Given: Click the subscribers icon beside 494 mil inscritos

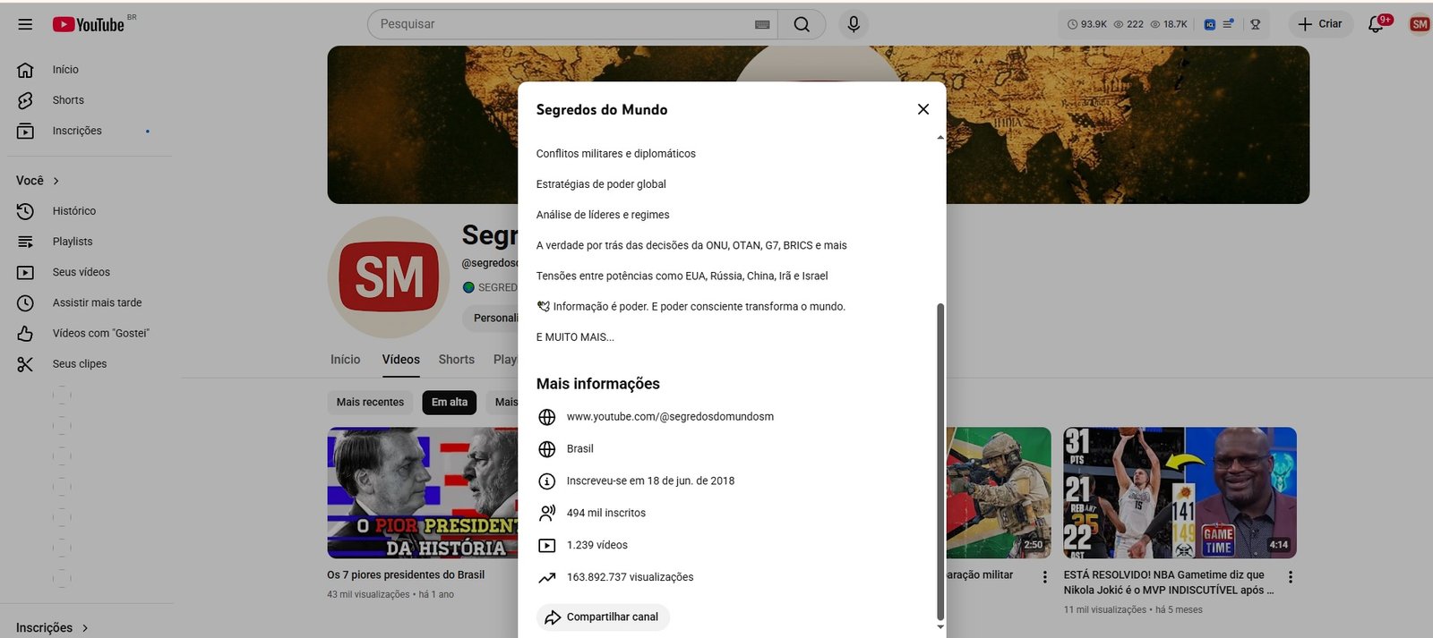Looking at the screenshot, I should pyautogui.click(x=547, y=514).
